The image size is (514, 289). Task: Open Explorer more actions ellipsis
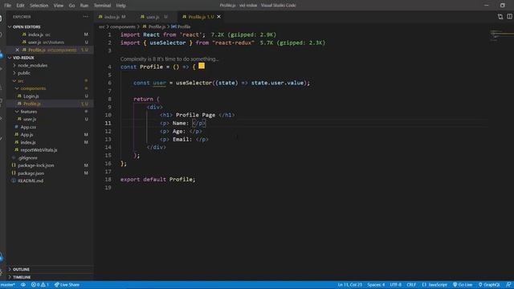click(86, 17)
